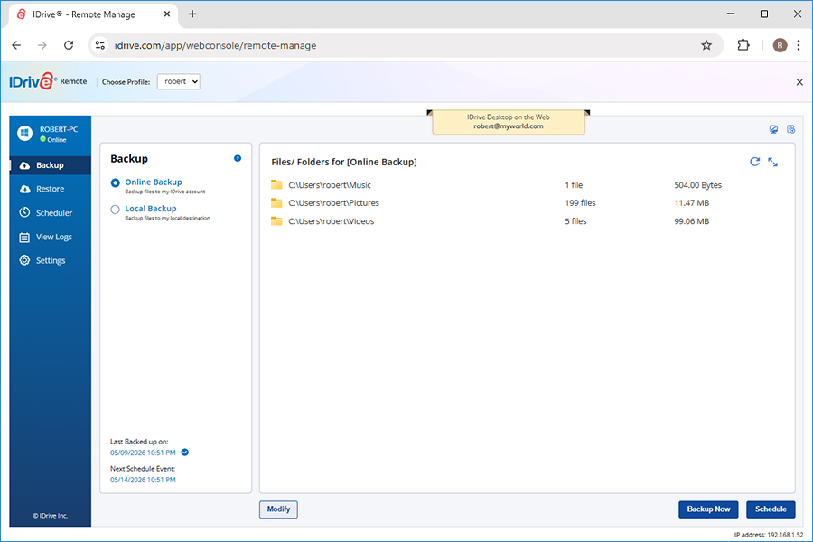Image resolution: width=813 pixels, height=542 pixels.
Task: Click the Pictures folder icon
Action: click(x=276, y=202)
